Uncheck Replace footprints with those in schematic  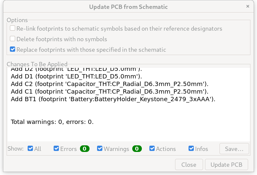point(13,49)
